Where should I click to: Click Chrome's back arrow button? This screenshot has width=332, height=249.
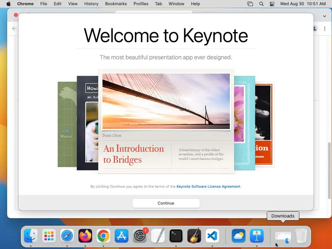14,29
